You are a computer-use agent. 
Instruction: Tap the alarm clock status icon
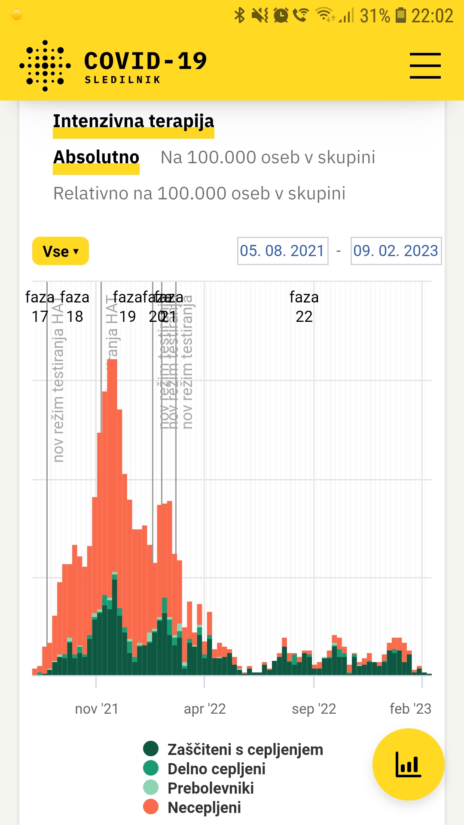pos(281,15)
